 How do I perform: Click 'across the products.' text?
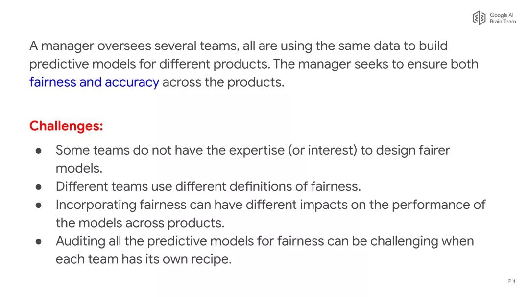point(223,82)
